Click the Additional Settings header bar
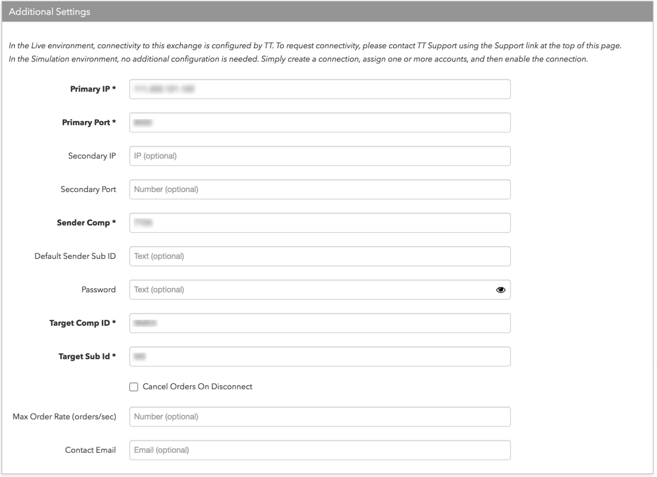657x477 pixels. click(x=327, y=11)
